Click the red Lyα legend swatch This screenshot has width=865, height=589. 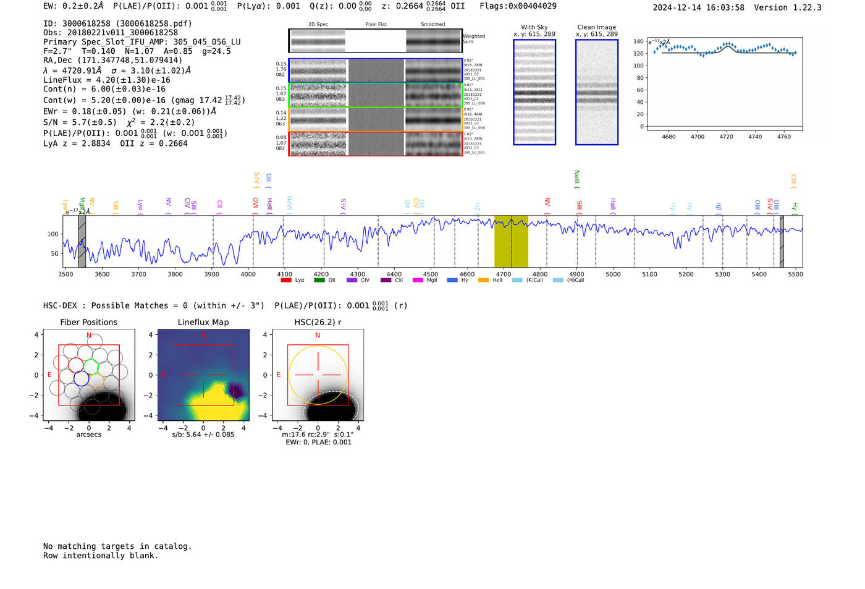pyautogui.click(x=285, y=280)
